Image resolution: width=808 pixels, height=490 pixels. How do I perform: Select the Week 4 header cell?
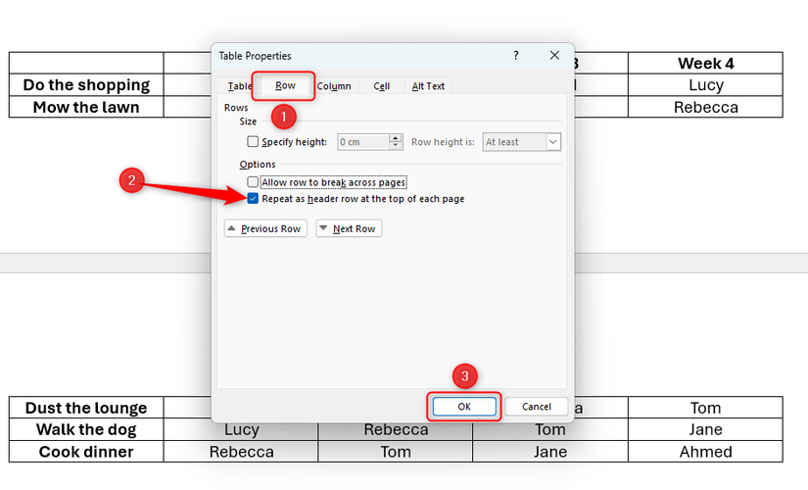705,63
